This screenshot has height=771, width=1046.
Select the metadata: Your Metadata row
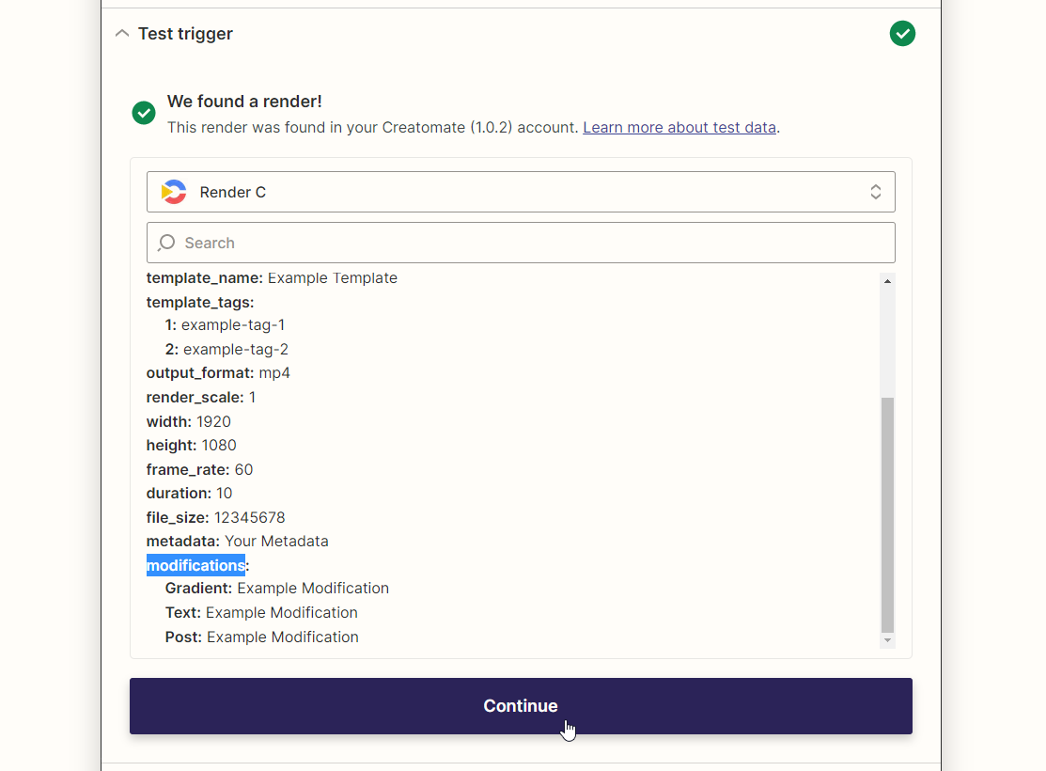[x=238, y=542]
